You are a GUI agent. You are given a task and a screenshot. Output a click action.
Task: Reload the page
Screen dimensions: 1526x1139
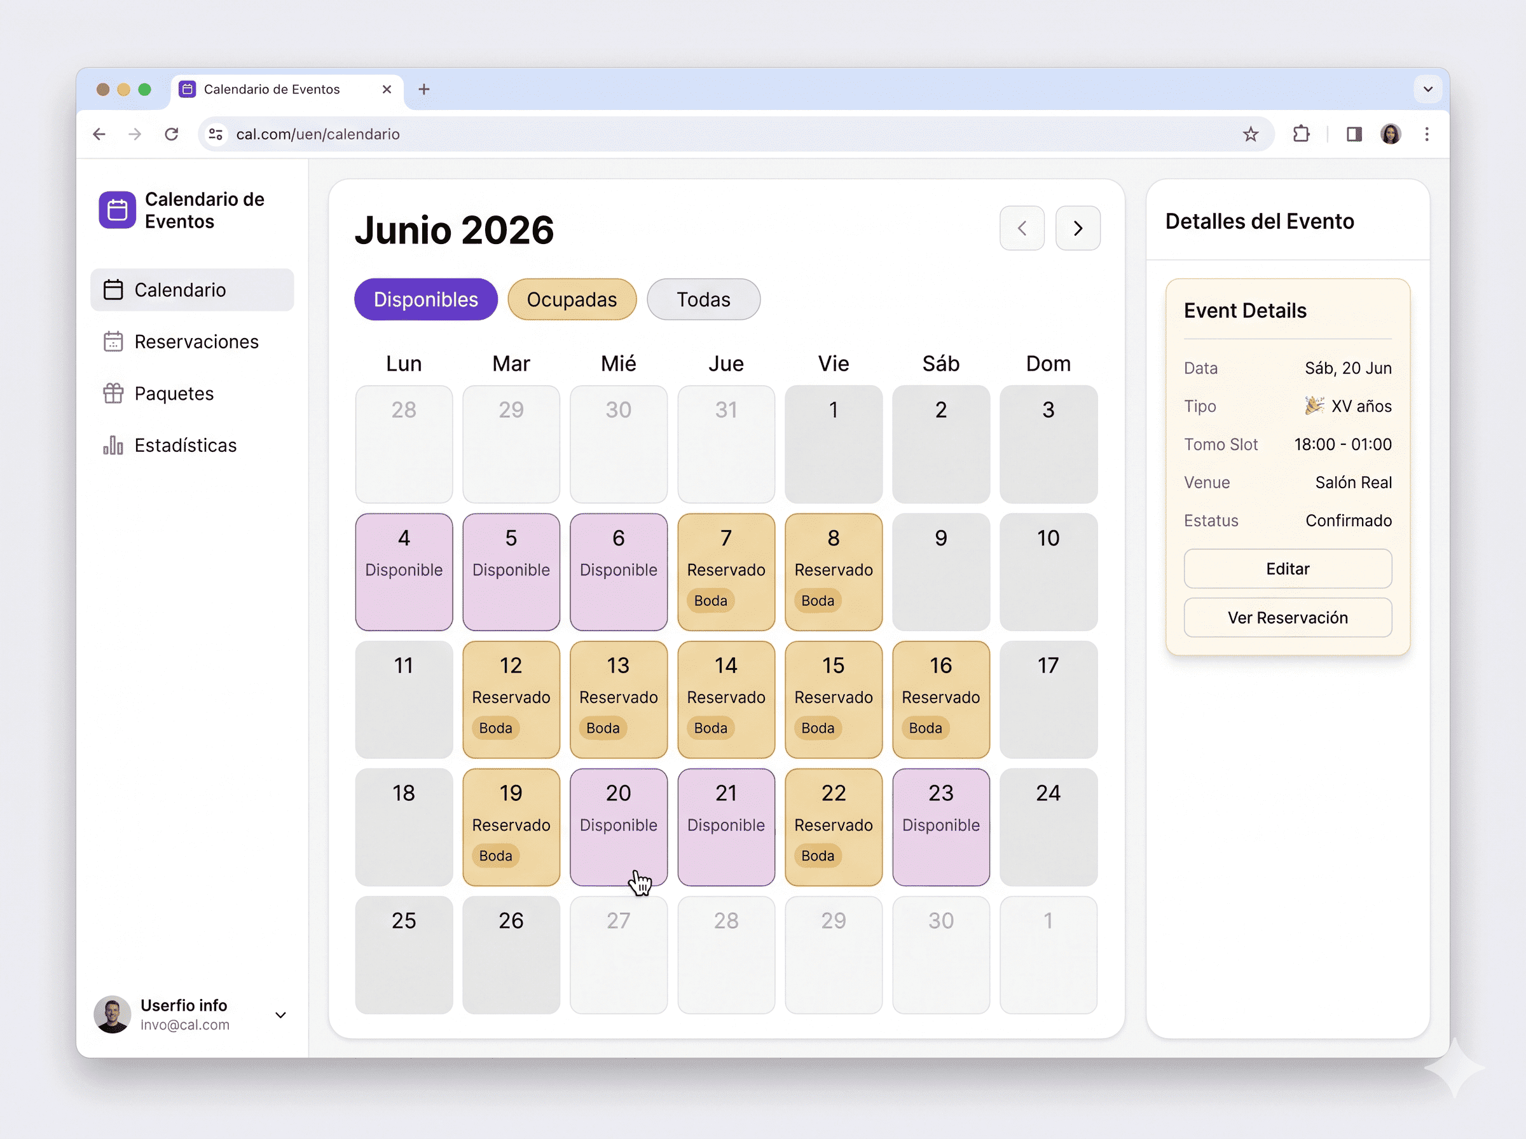[x=172, y=133]
